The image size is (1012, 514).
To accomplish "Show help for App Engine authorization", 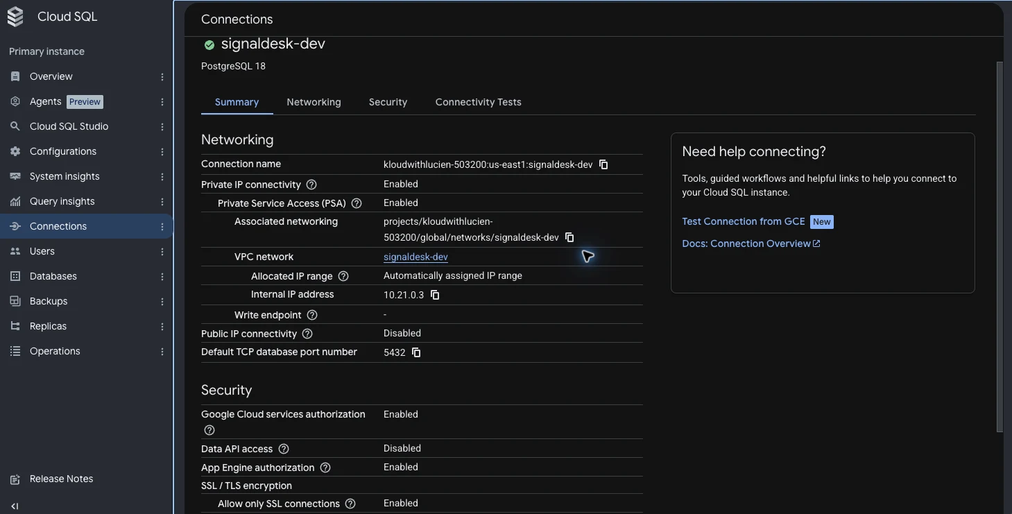I will click(325, 468).
